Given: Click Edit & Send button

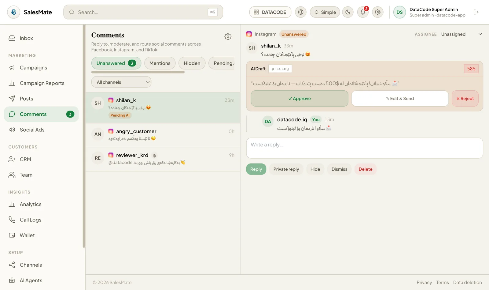Looking at the screenshot, I should coord(400,99).
